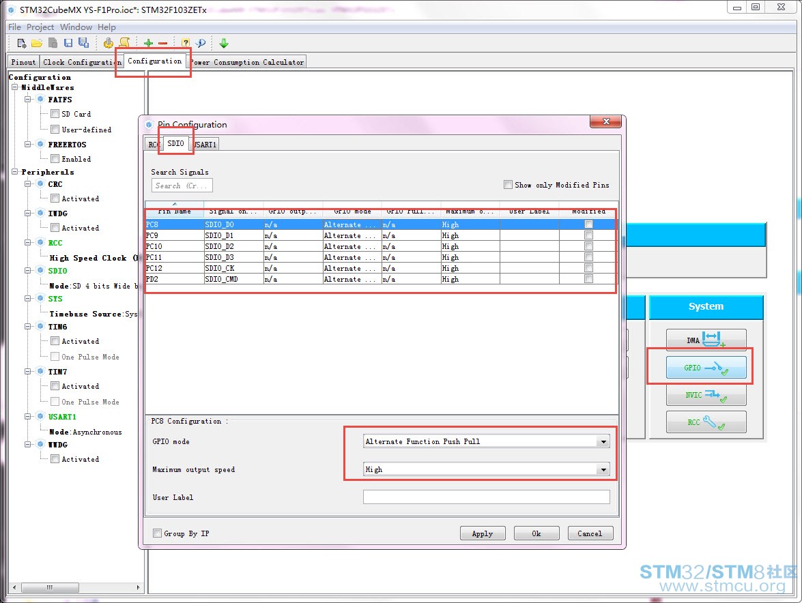Activate the WWDG checkbox
The image size is (802, 603).
[55, 459]
